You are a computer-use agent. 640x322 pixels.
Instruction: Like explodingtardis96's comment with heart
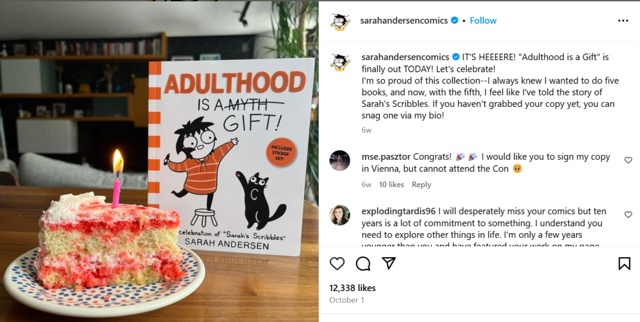628,214
